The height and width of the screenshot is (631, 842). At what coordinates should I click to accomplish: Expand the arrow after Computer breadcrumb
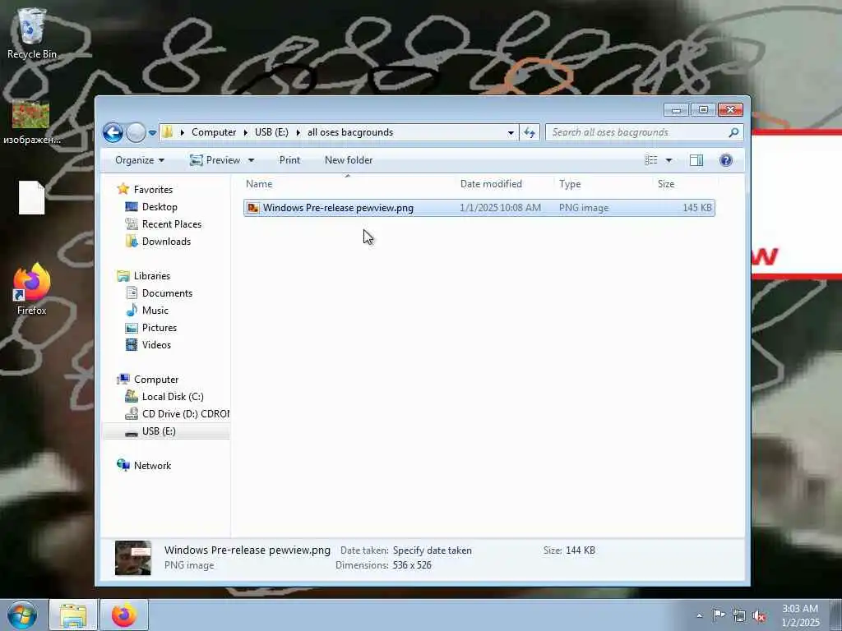point(245,132)
